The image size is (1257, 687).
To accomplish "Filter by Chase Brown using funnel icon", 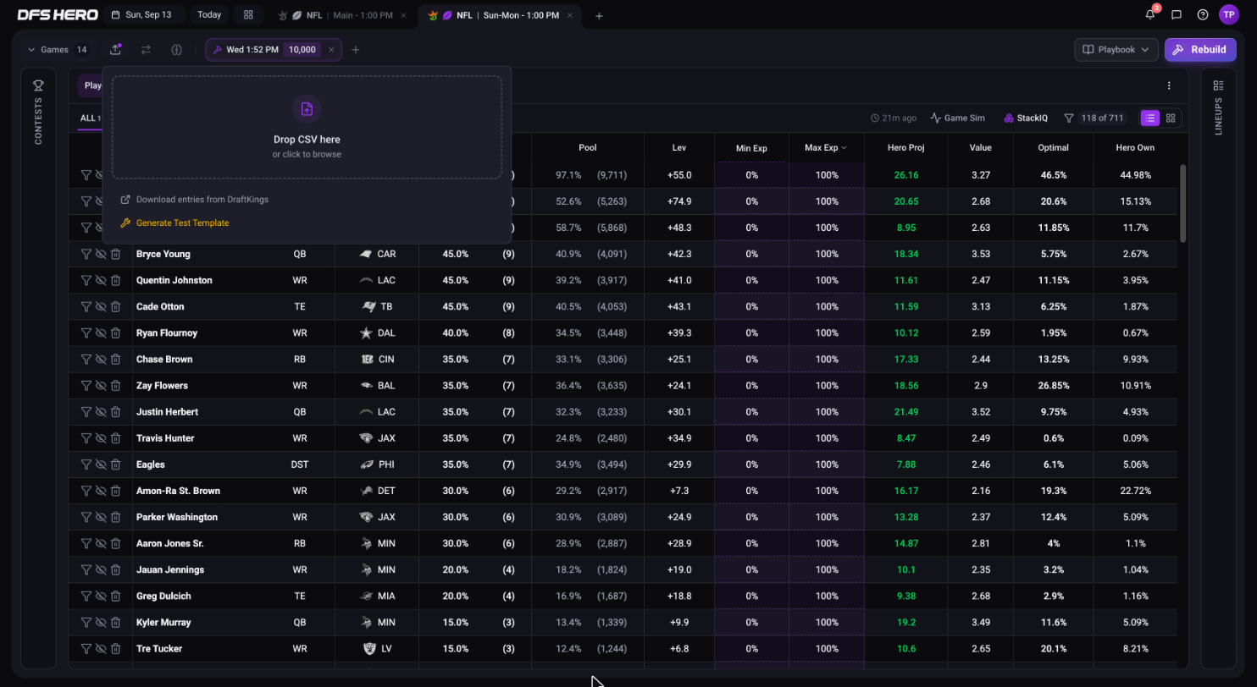I will (x=86, y=359).
